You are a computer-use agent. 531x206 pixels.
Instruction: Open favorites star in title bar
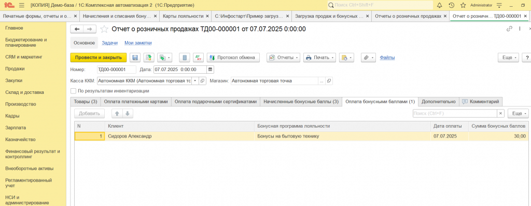click(463, 5)
